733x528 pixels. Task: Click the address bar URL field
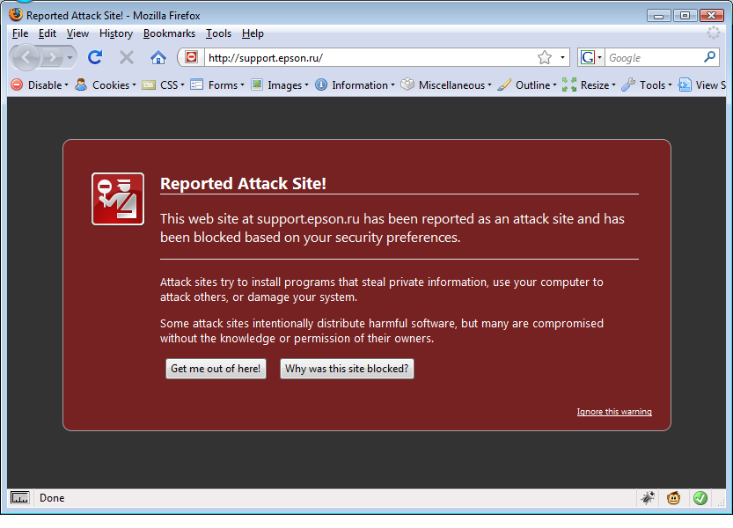[x=370, y=57]
